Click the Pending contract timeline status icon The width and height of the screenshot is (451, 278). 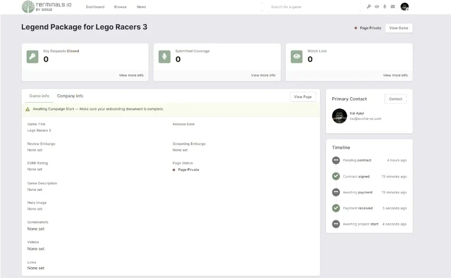coord(336,160)
